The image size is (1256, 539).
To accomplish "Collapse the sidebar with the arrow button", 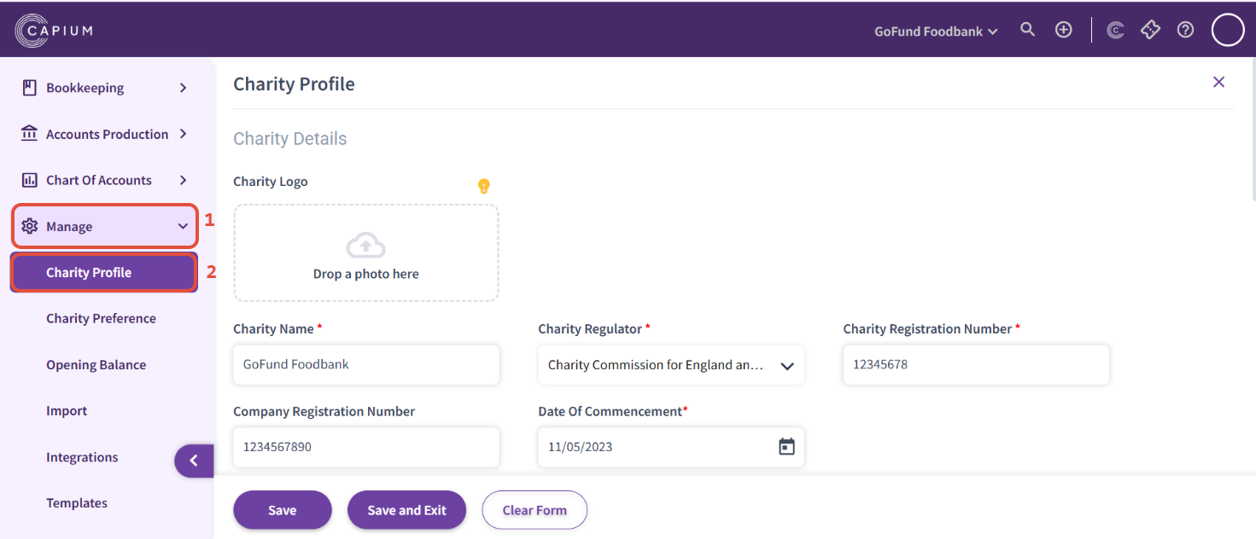I will [194, 461].
